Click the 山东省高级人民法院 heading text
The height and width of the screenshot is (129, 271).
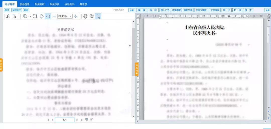coord(204,27)
